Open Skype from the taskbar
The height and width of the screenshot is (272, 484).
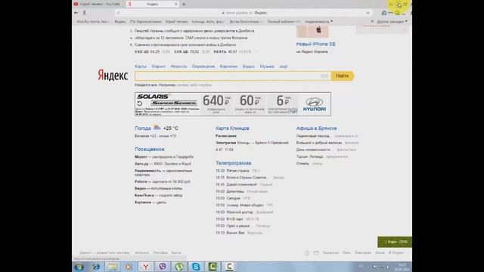pos(196,267)
